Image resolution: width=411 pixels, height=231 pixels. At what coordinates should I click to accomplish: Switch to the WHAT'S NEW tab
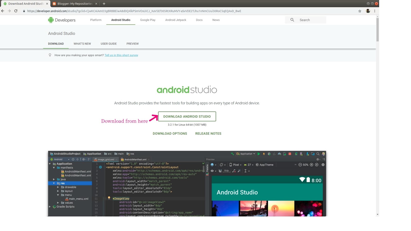(82, 44)
